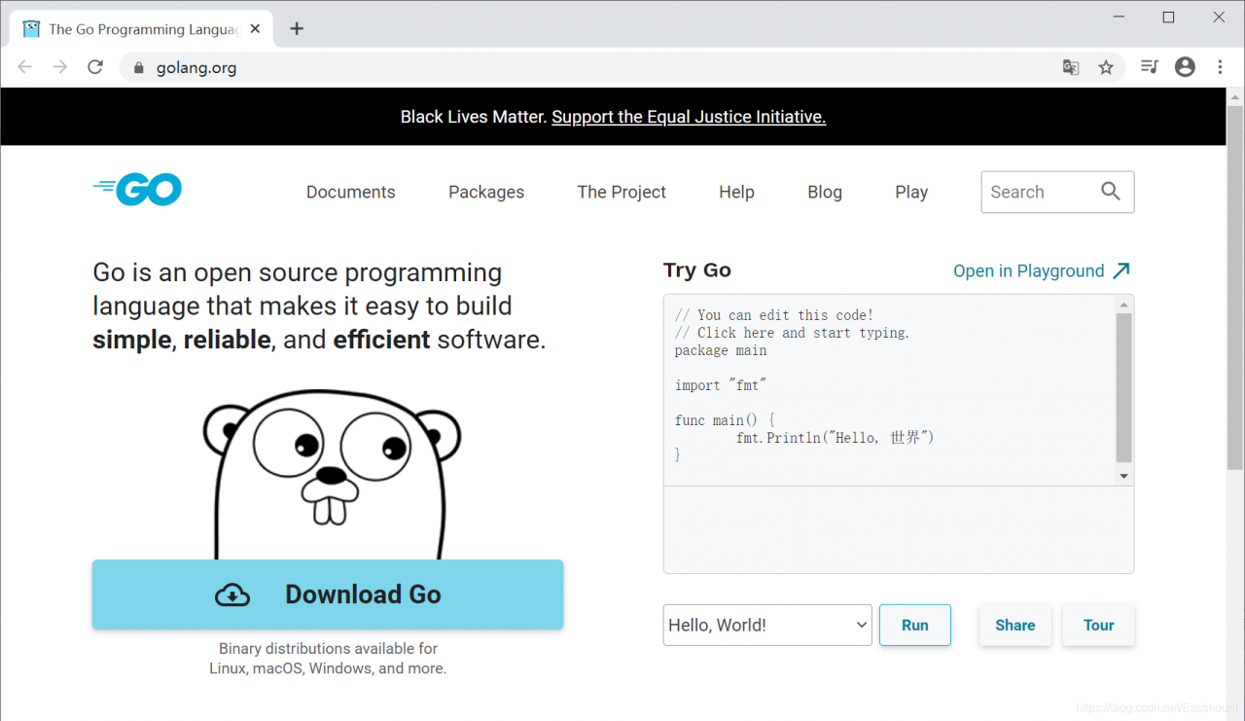Viewport: 1245px width, 721px height.
Task: Start the Tour
Action: 1099,625
